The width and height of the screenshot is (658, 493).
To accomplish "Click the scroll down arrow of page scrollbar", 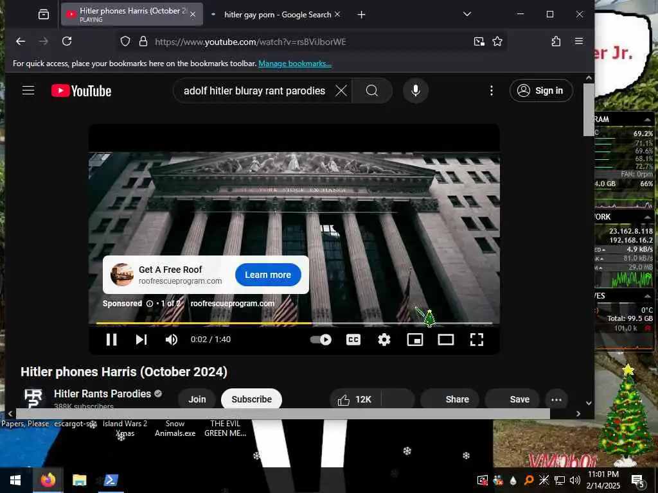I will tap(589, 403).
